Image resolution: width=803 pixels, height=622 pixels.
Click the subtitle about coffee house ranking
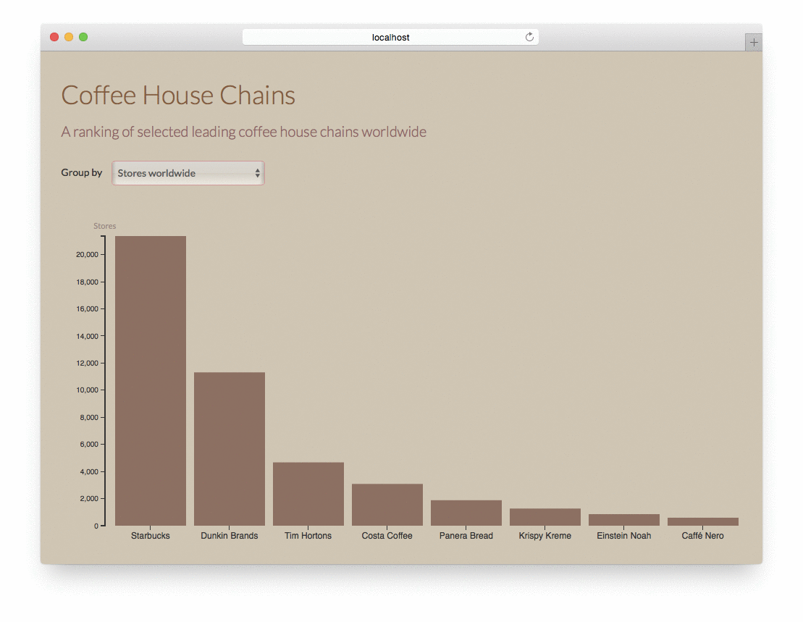244,132
